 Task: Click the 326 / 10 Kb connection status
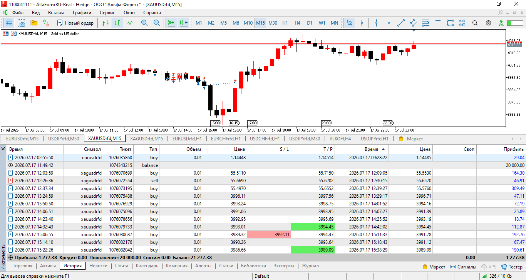coord(497,276)
